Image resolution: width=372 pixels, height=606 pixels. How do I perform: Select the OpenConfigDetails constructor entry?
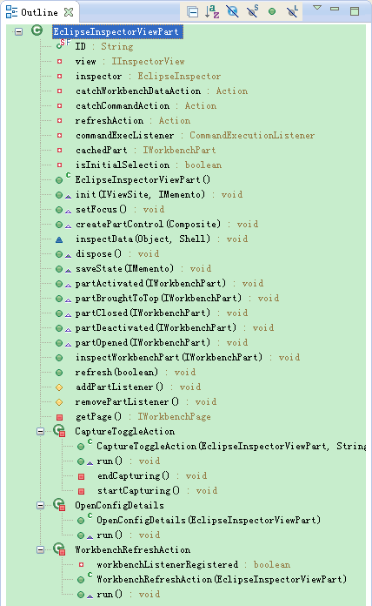209,521
